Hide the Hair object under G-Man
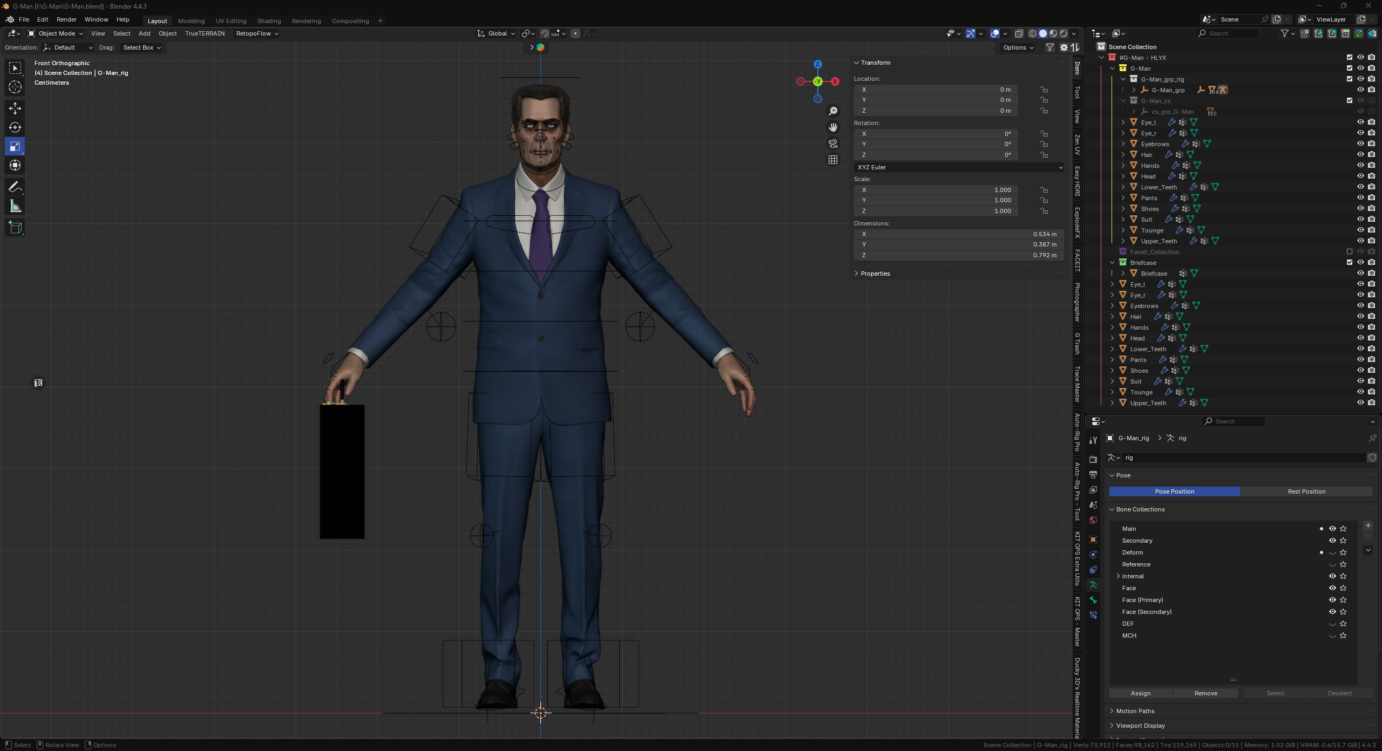Screen dimensions: 1382x751 (1360, 154)
